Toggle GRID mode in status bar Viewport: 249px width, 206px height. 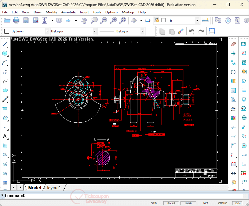click(x=154, y=203)
